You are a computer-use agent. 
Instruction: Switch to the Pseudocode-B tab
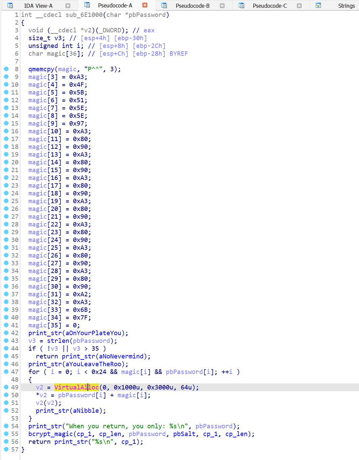(x=193, y=6)
